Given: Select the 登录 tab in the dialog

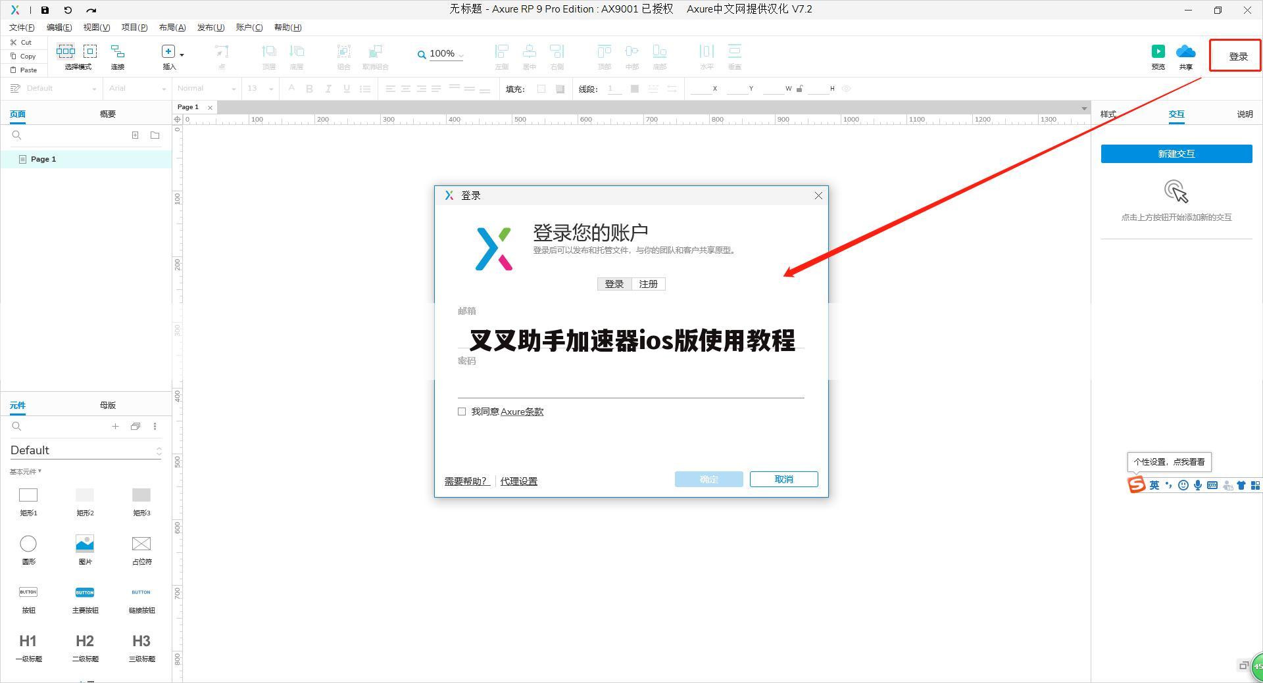Looking at the screenshot, I should pyautogui.click(x=613, y=283).
